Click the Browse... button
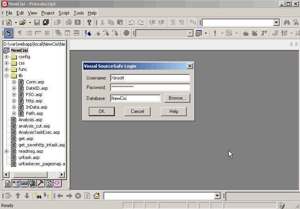 (x=177, y=98)
